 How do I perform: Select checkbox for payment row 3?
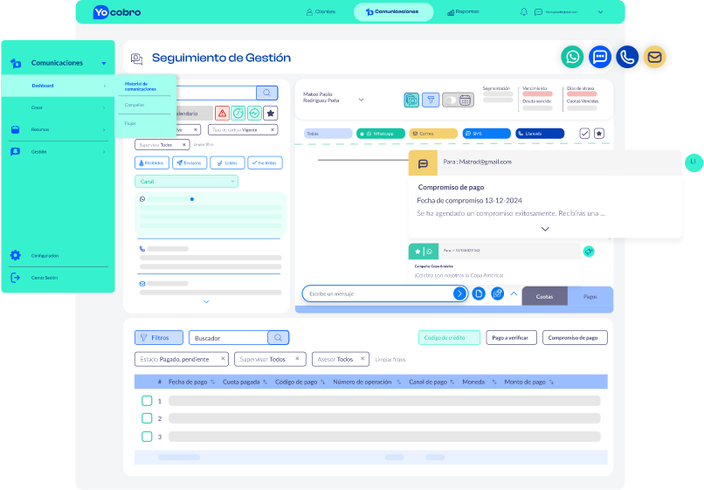tap(147, 436)
